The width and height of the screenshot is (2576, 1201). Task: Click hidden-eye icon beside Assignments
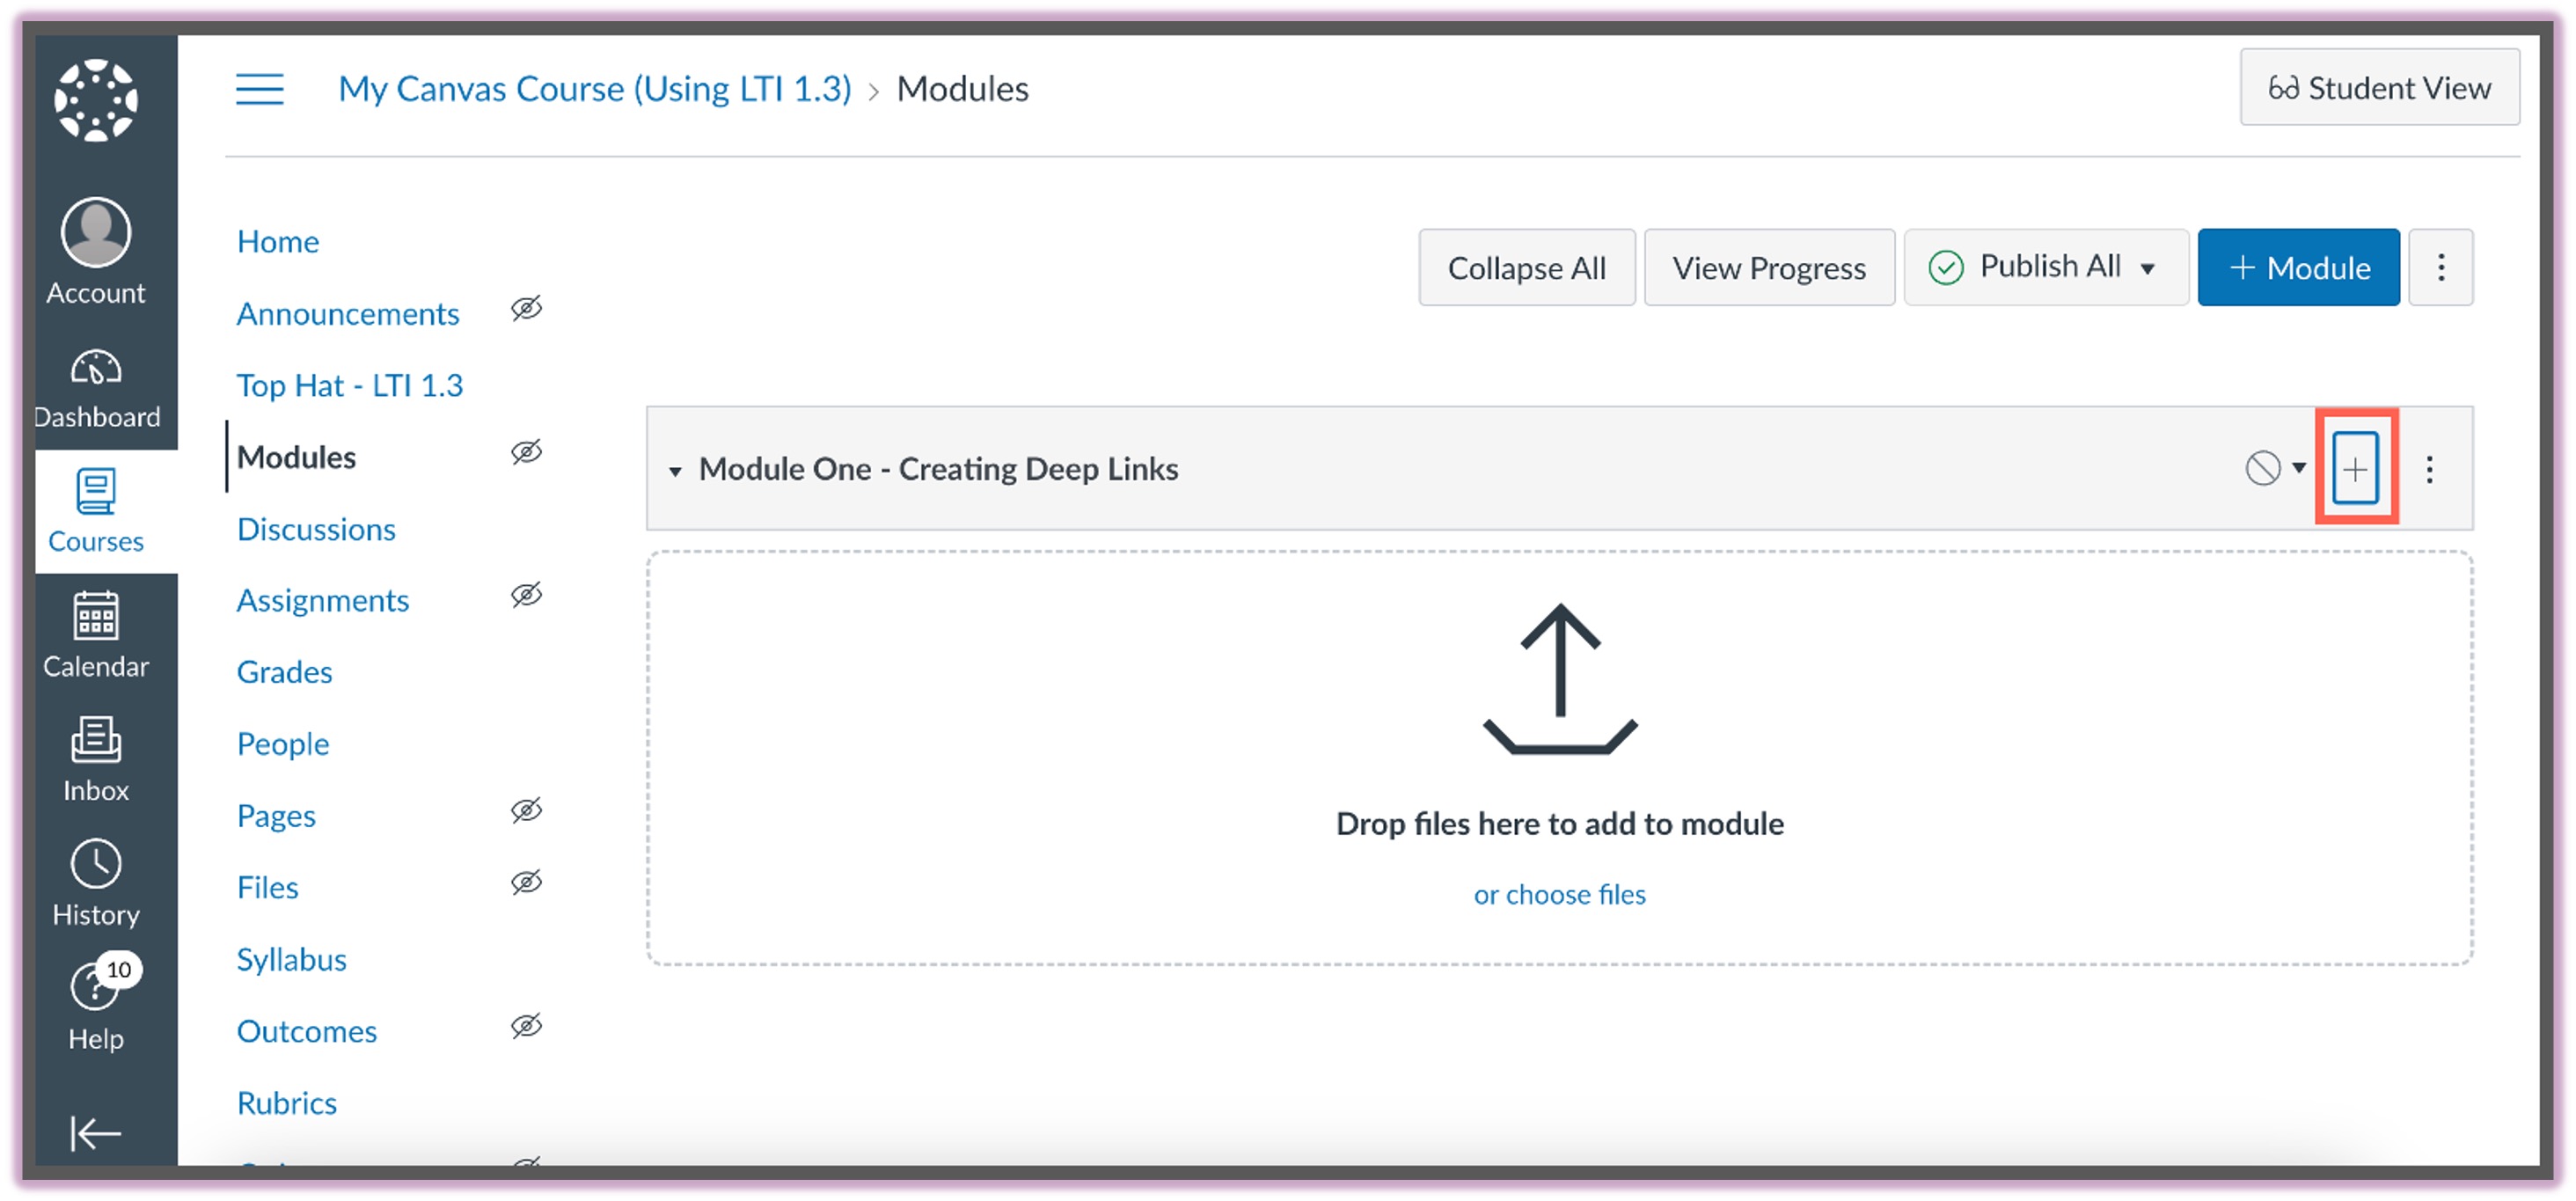pos(526,596)
